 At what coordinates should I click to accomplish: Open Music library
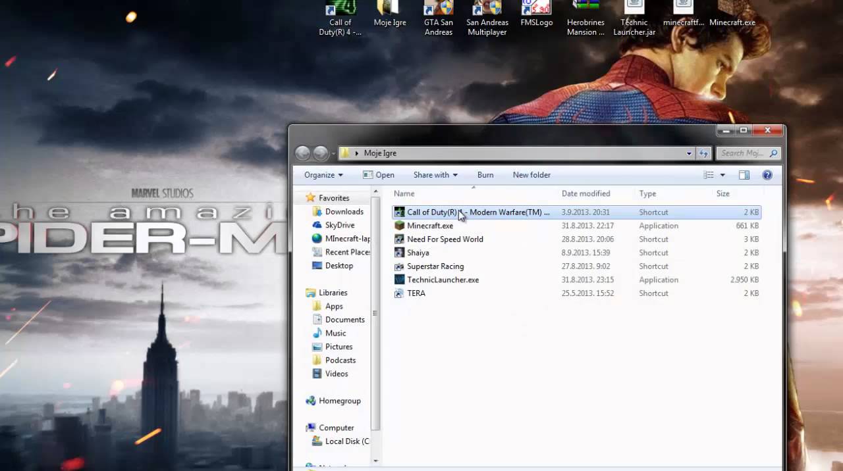pos(329,334)
